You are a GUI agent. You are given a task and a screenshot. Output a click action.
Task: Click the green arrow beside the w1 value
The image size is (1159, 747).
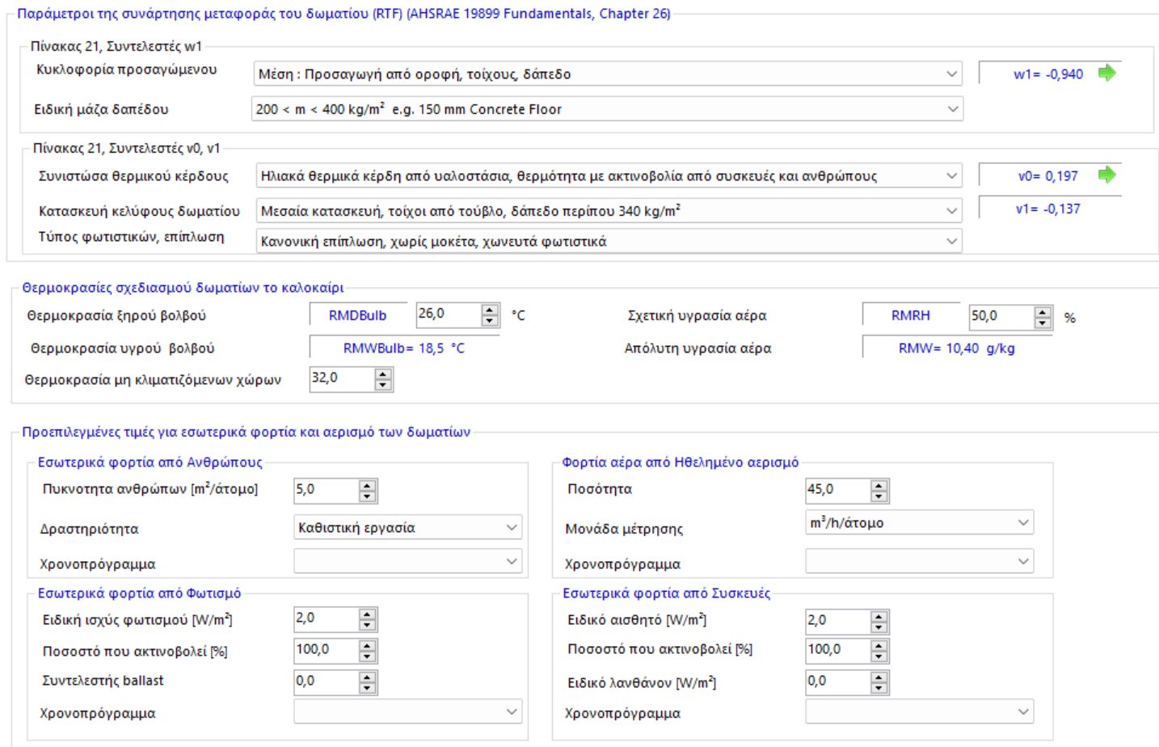click(x=1106, y=74)
